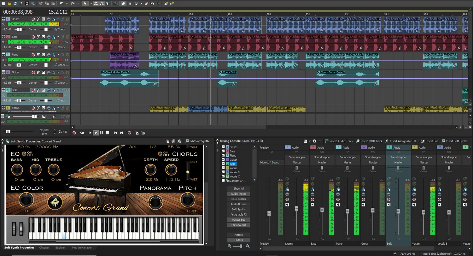473x256 pixels.
Task: Pause playback in the transport bar
Action: click(x=102, y=133)
